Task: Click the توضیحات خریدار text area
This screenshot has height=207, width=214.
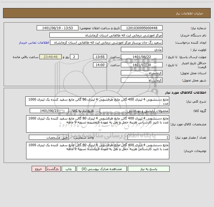Action: [x=98, y=151]
